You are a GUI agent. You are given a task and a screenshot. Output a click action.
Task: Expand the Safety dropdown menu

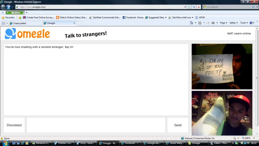pos(233,23)
